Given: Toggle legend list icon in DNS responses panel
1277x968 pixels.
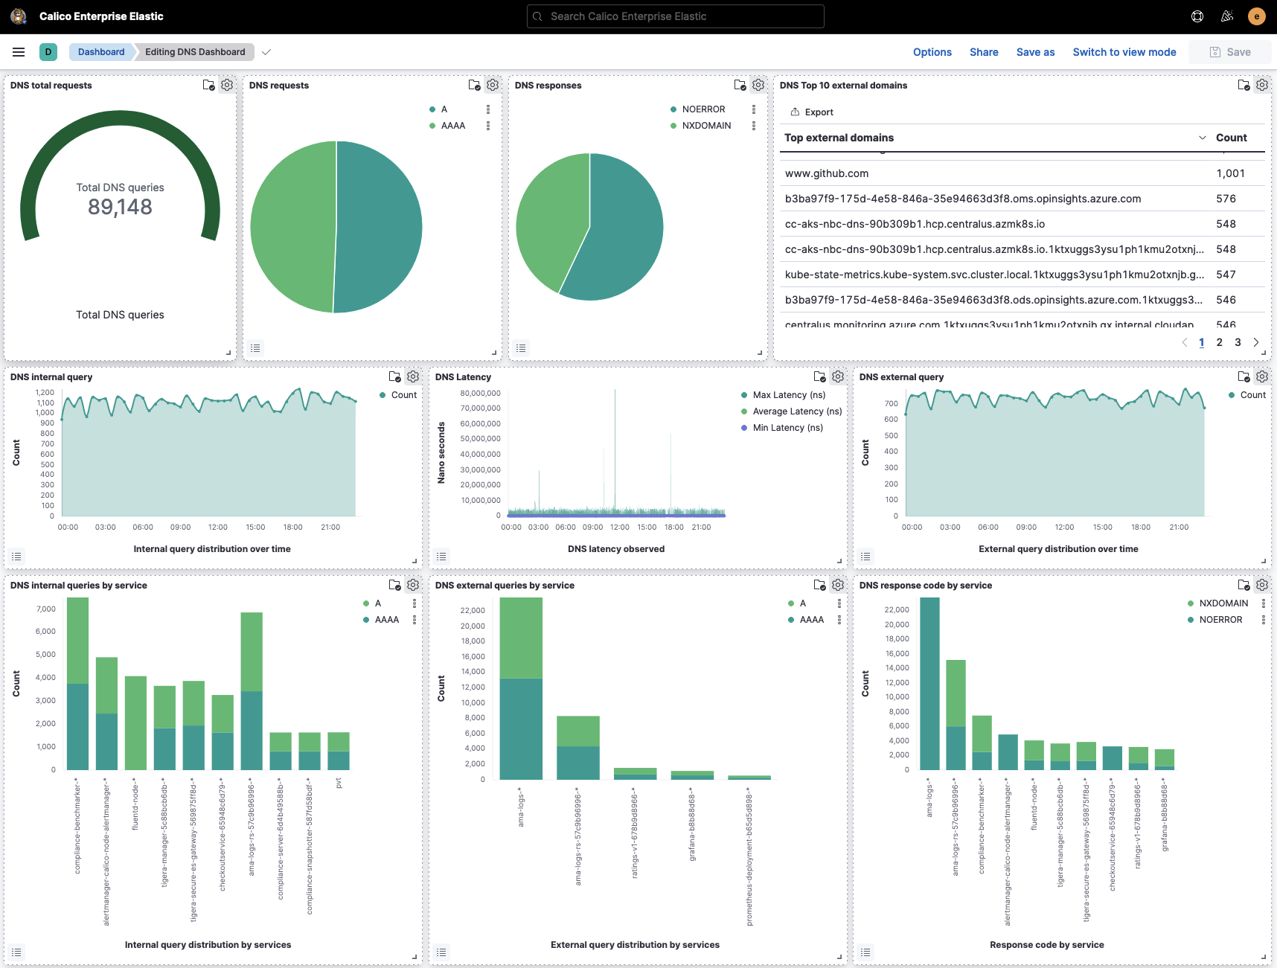Looking at the screenshot, I should pyautogui.click(x=521, y=348).
